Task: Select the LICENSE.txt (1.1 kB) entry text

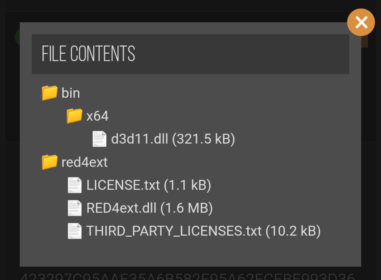Action: click(149, 185)
